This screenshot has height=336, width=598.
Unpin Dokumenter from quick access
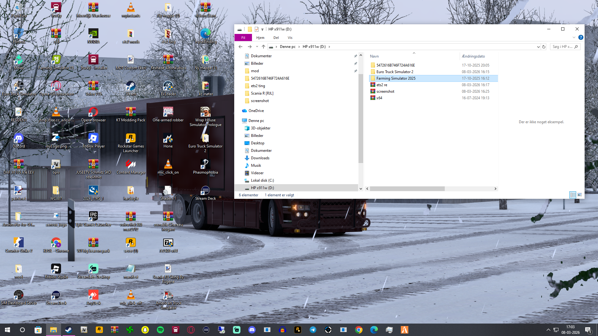coord(355,56)
